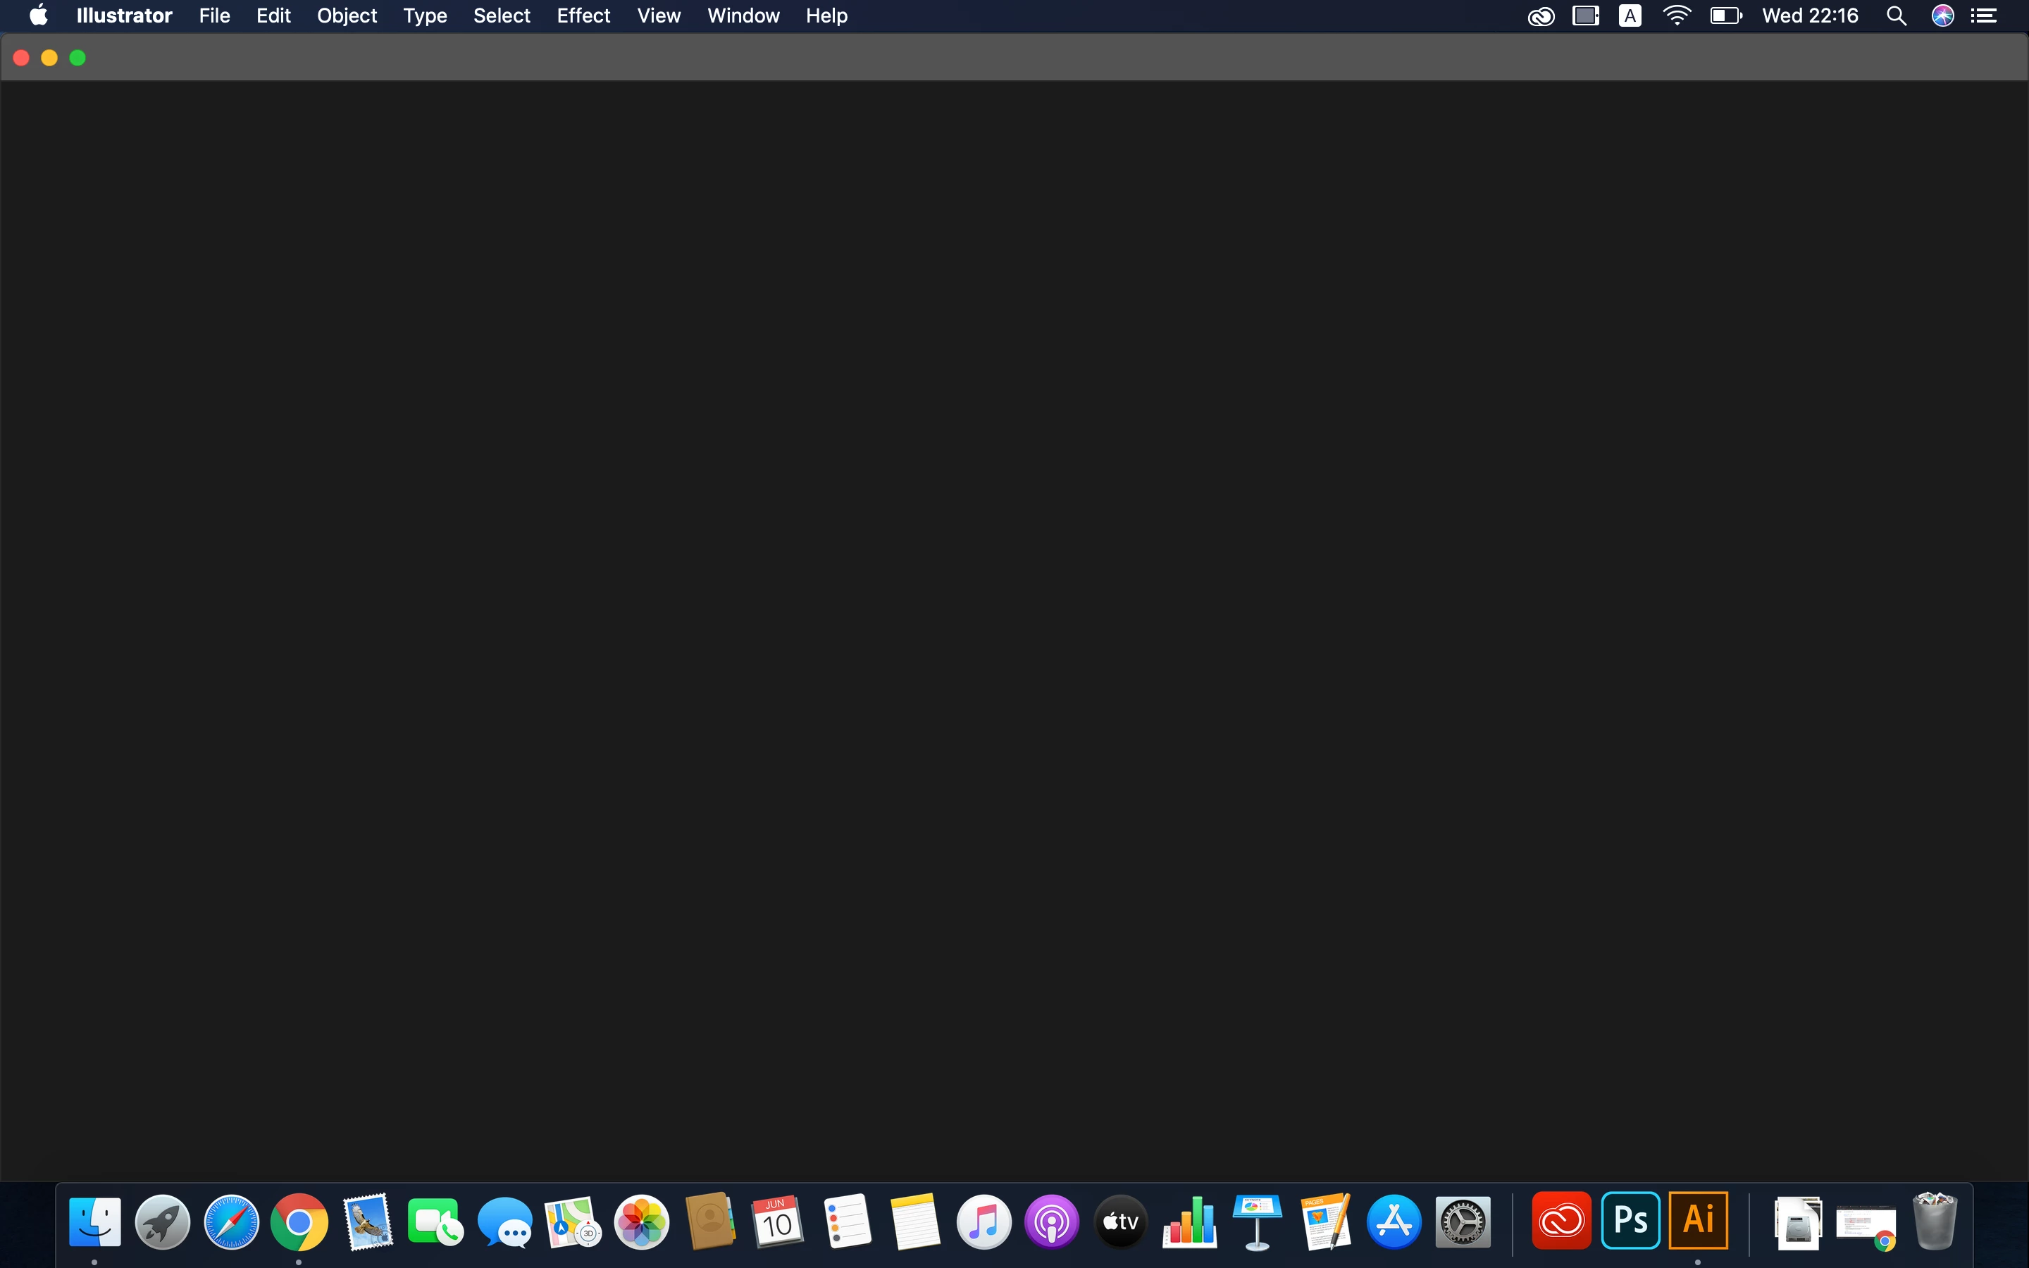Viewport: 2029px width, 1268px height.
Task: Open Finder from the dock
Action: pos(94,1222)
